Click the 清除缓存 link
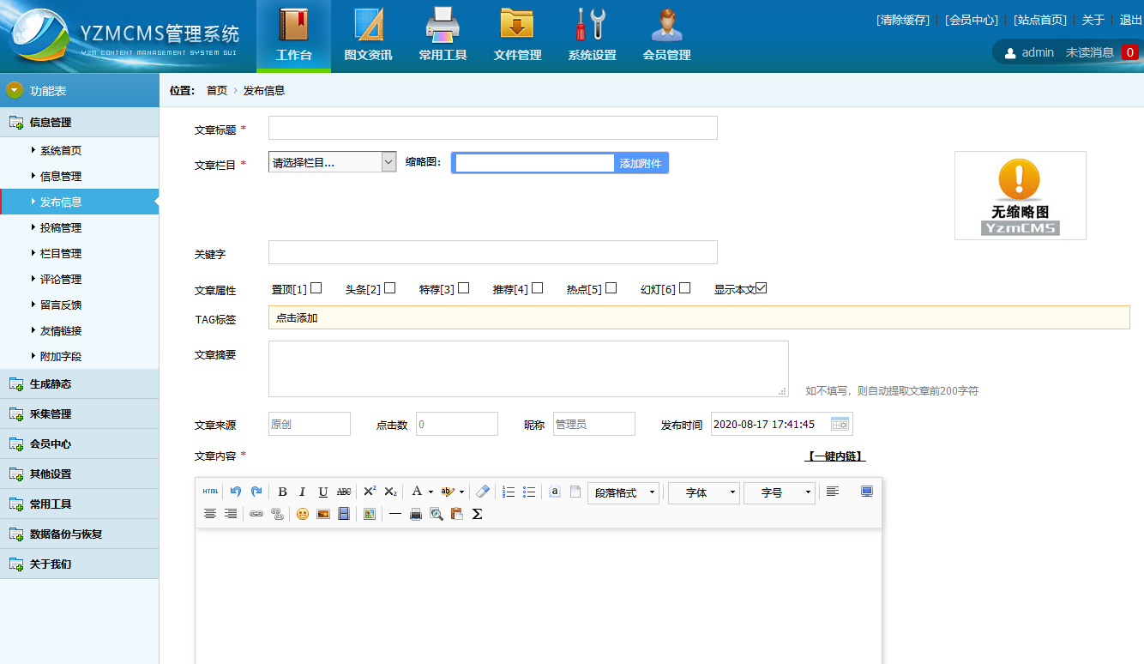Viewport: 1144px width, 664px height. (x=902, y=20)
